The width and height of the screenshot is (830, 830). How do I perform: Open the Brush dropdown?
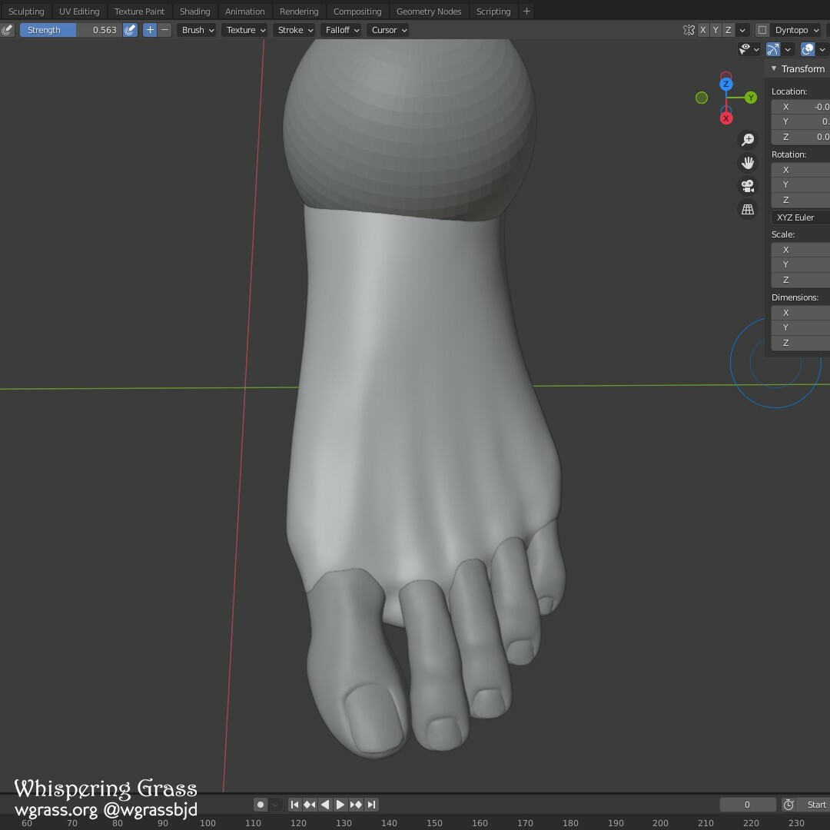point(197,30)
